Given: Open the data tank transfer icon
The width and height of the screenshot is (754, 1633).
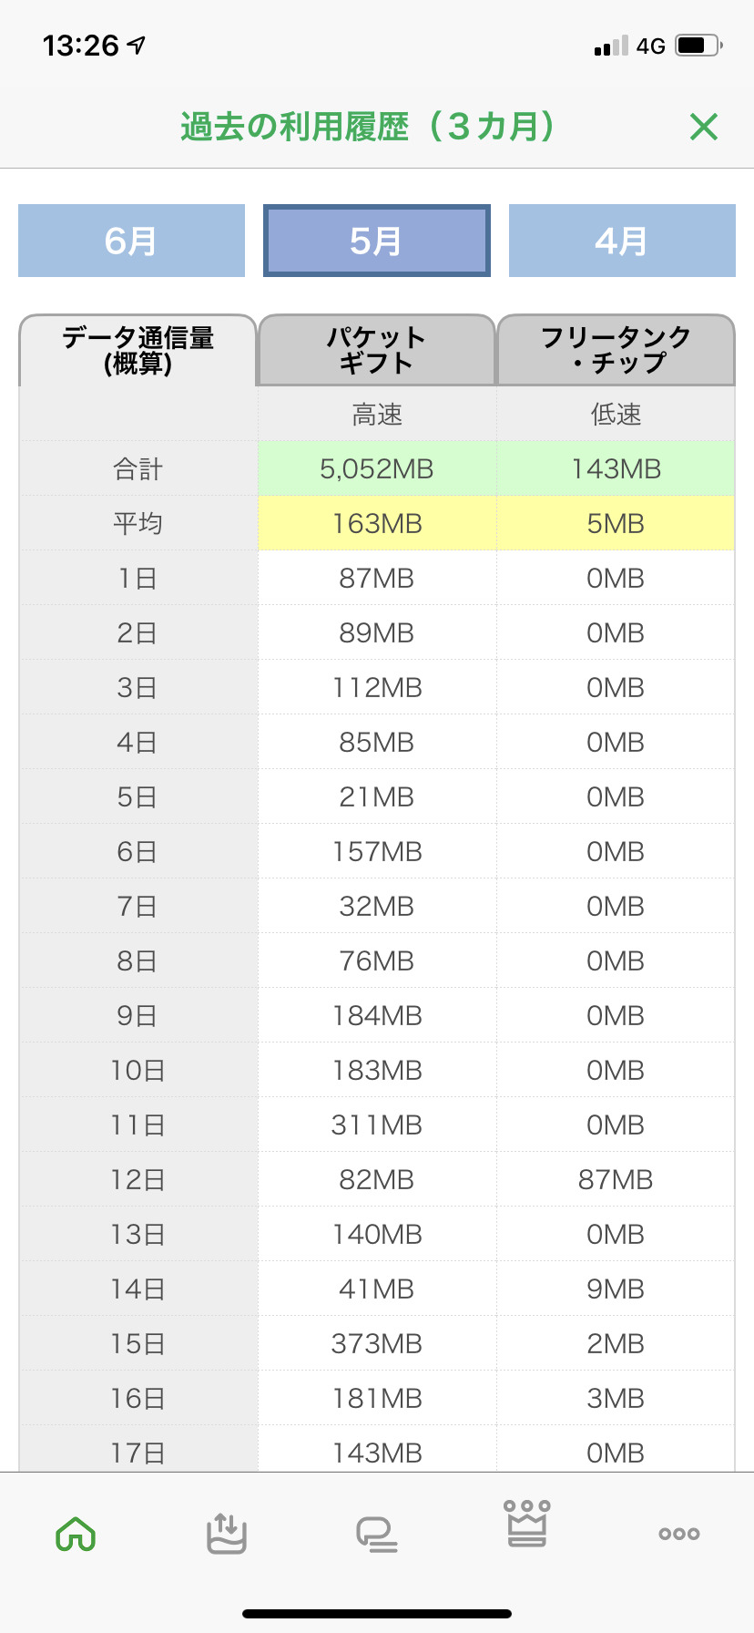Looking at the screenshot, I should point(226,1533).
